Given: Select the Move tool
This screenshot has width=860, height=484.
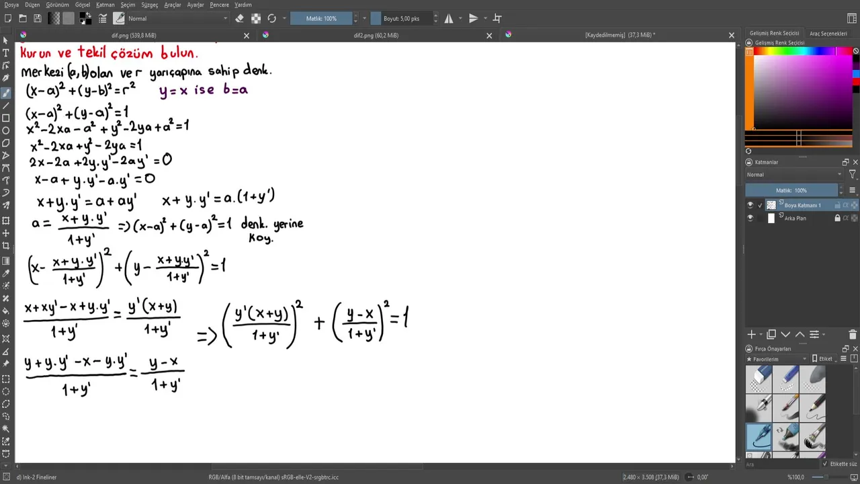Looking at the screenshot, I should (6, 233).
